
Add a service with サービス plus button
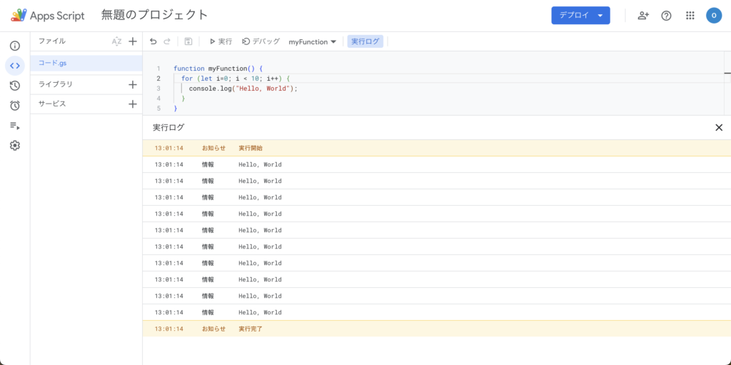point(132,104)
